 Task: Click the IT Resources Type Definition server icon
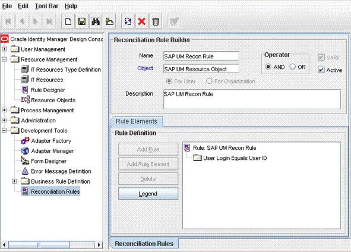pyautogui.click(x=25, y=70)
